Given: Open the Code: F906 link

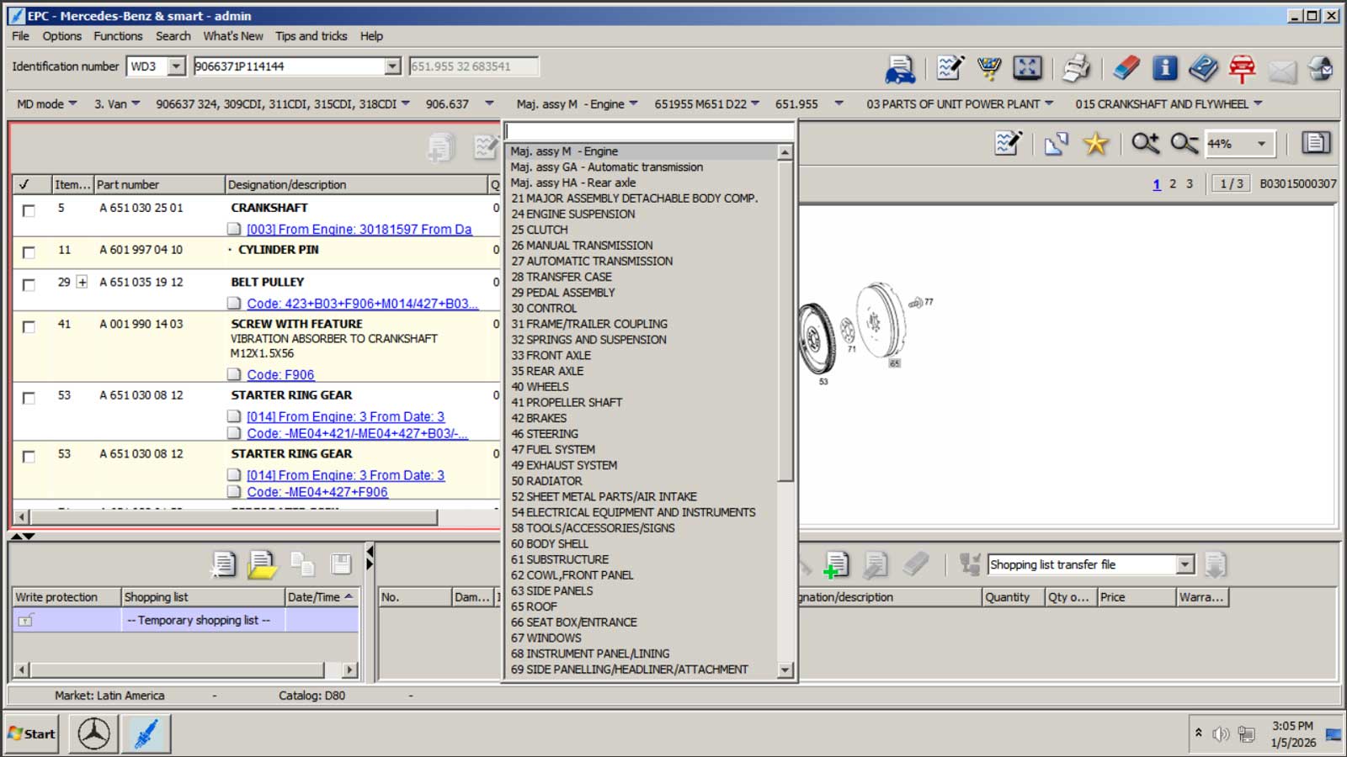Looking at the screenshot, I should click(280, 375).
